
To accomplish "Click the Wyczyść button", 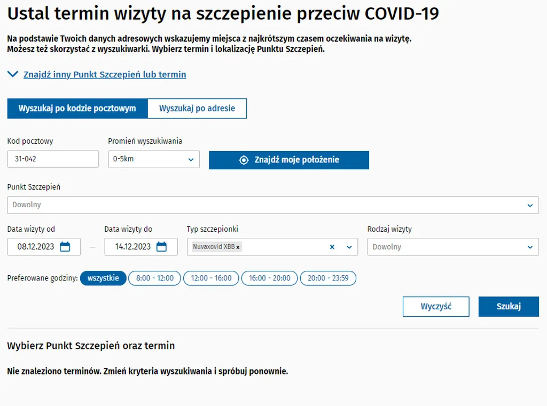I will pos(436,307).
